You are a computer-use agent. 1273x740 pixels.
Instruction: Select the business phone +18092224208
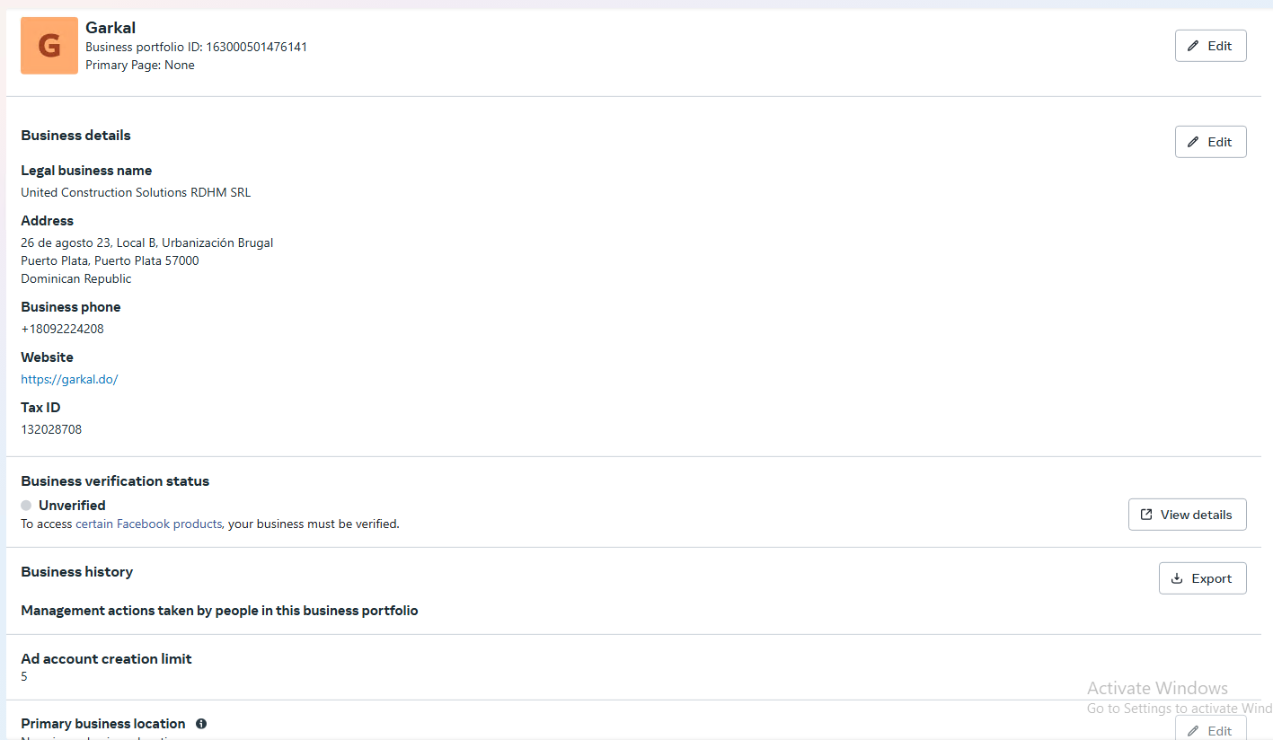[x=62, y=329]
